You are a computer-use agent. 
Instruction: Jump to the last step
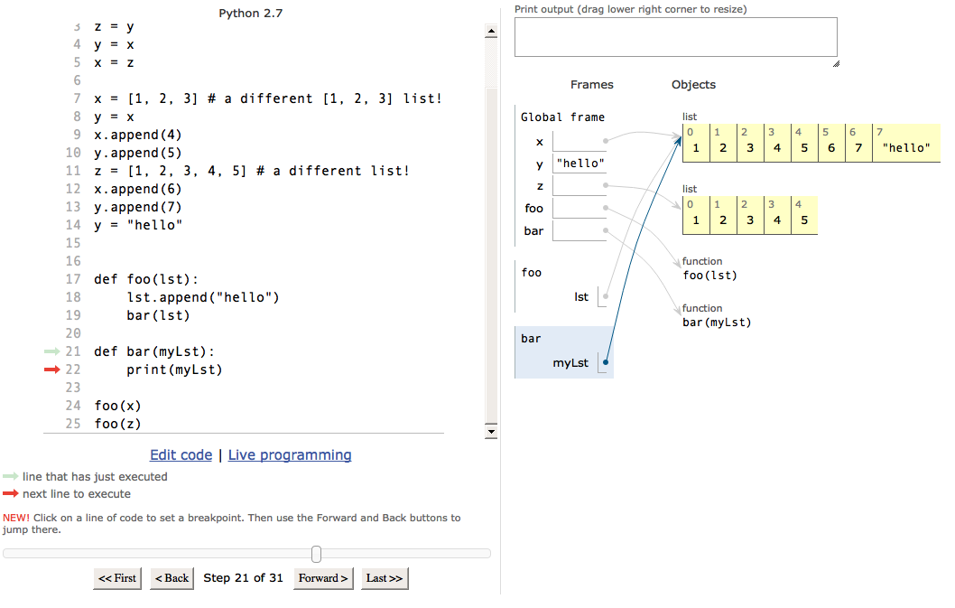coord(385,578)
